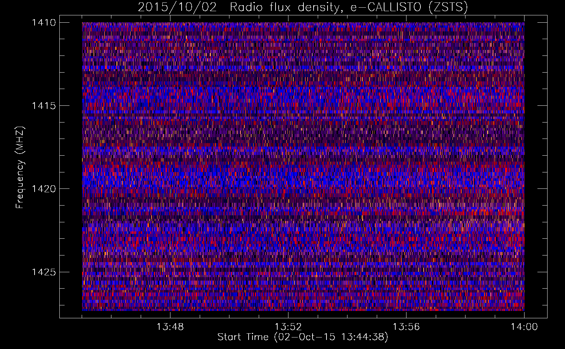The image size is (565, 349).
Task: Click the plot title 'Radio flux density, e-CALLISTO (ZSTS)'
Action: (348, 7)
